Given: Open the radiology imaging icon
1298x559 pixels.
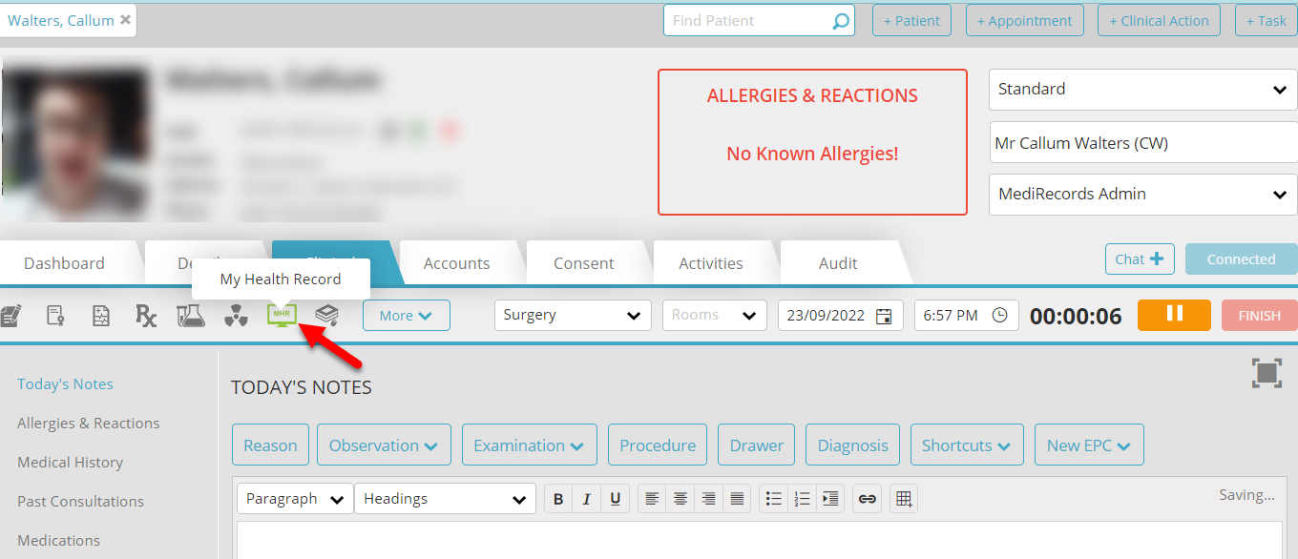Looking at the screenshot, I should [x=236, y=316].
